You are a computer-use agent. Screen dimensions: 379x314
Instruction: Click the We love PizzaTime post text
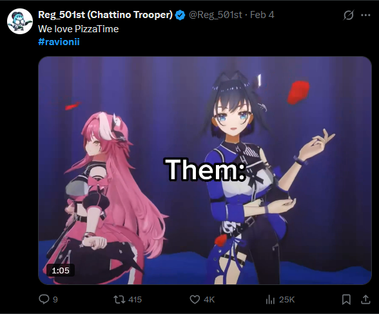tap(79, 29)
